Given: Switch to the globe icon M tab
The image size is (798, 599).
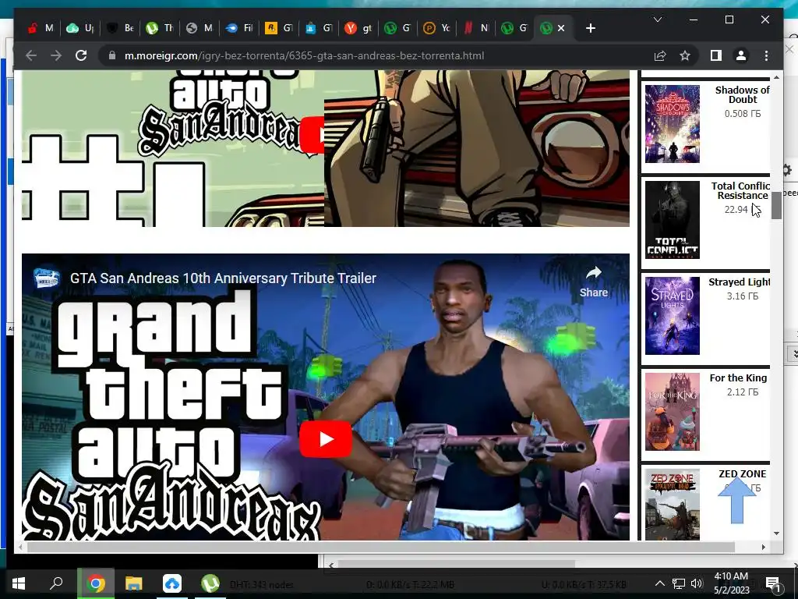Looking at the screenshot, I should [x=199, y=28].
